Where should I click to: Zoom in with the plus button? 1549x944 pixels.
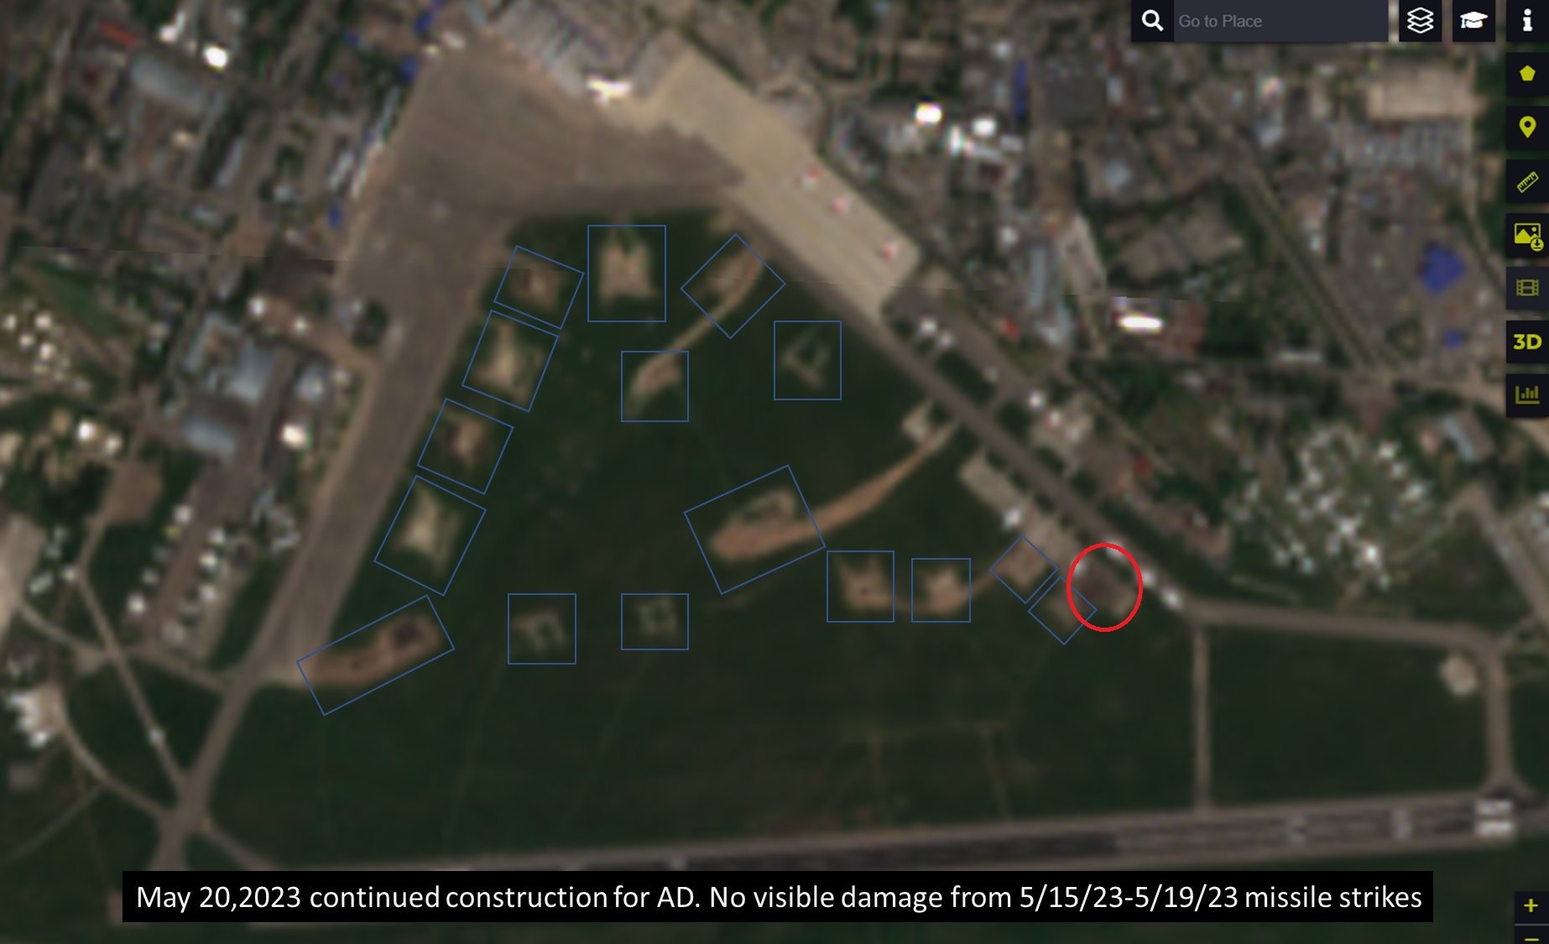1531,905
